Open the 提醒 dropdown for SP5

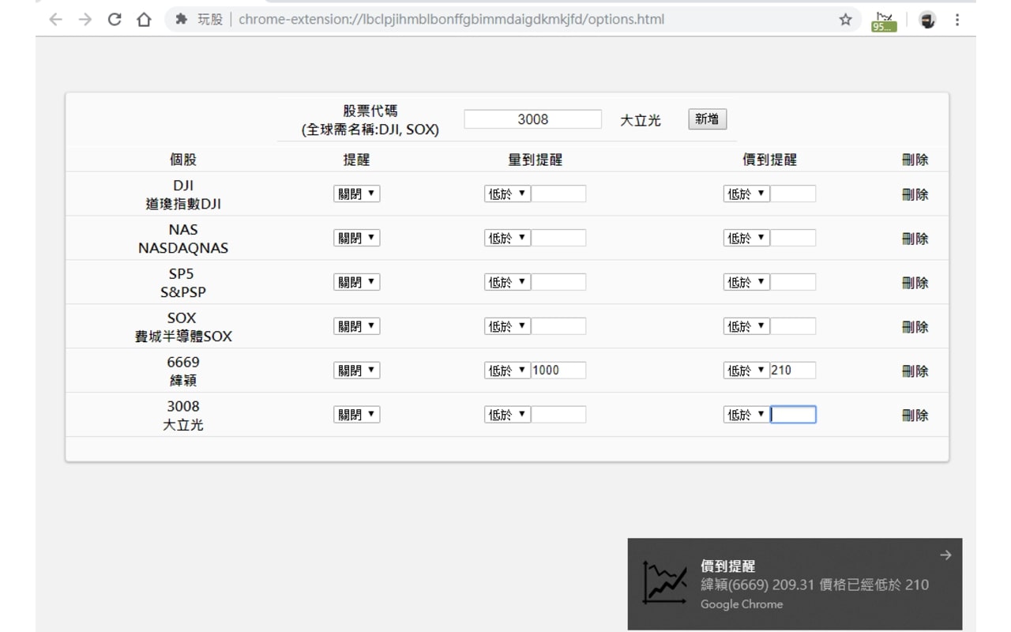[356, 283]
